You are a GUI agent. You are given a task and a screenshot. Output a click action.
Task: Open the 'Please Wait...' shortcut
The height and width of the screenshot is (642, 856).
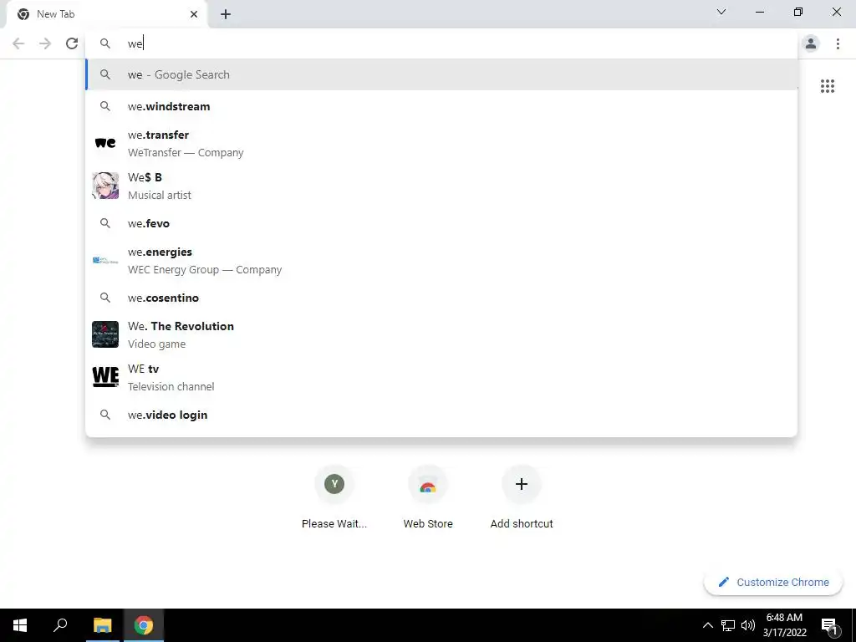click(334, 497)
